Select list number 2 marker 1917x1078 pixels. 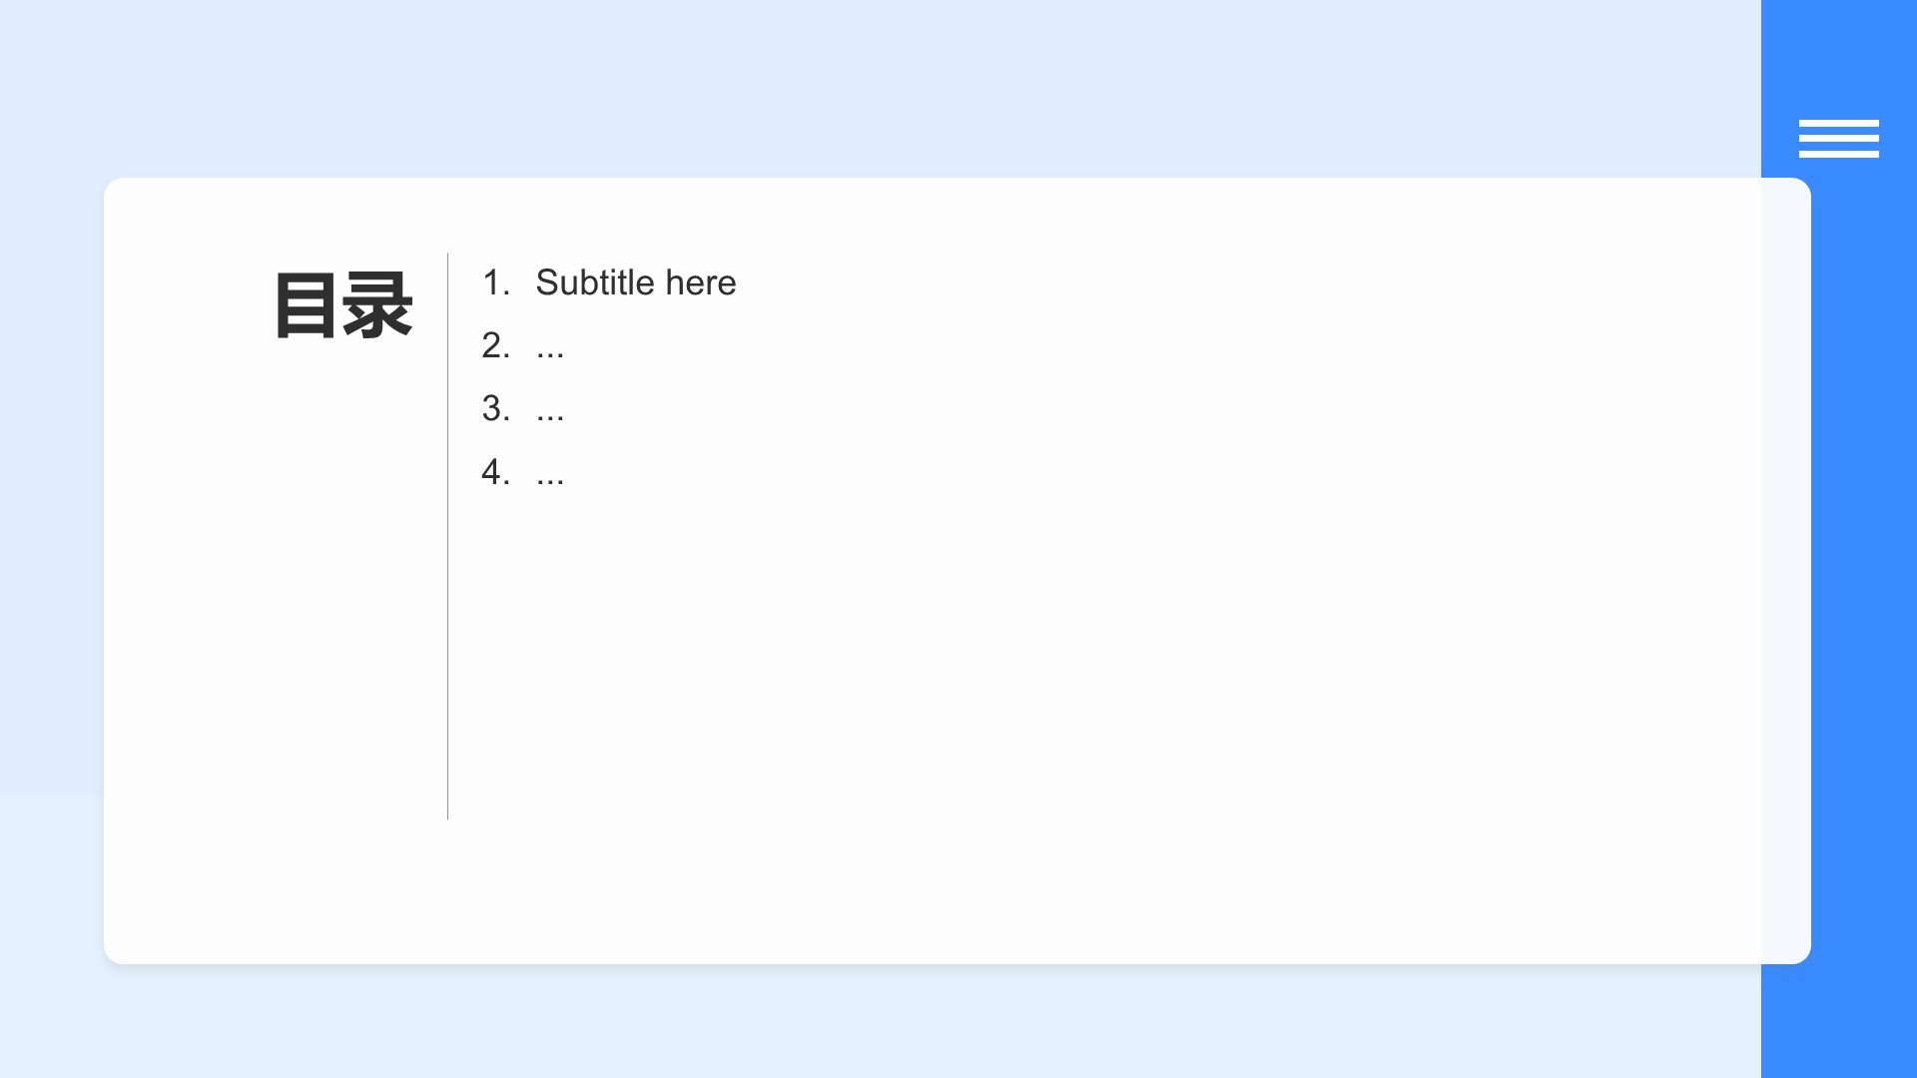click(495, 345)
